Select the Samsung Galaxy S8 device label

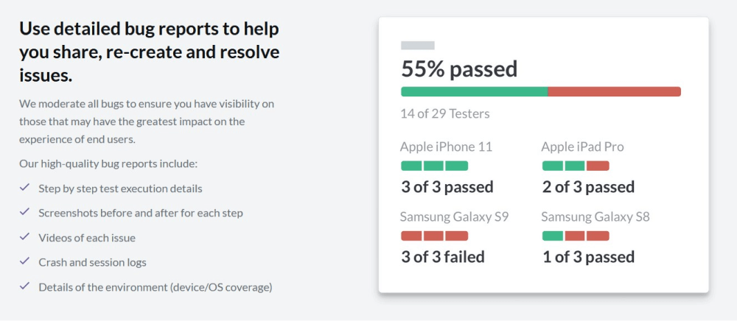(595, 217)
